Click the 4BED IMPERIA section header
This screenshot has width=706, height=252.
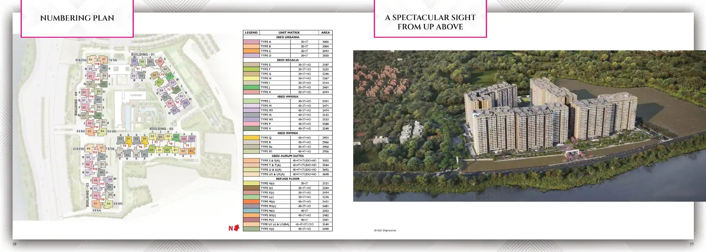click(288, 96)
